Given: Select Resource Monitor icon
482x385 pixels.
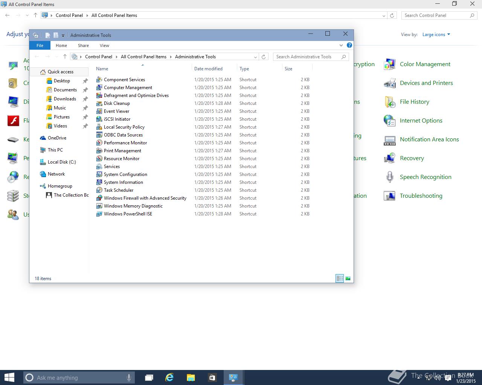Looking at the screenshot, I should (99, 159).
